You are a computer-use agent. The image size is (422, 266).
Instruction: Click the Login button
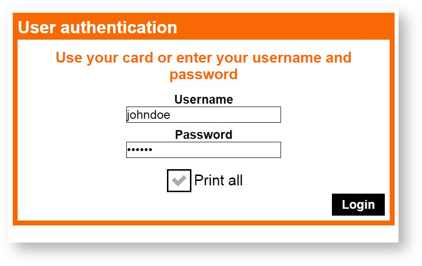point(358,204)
